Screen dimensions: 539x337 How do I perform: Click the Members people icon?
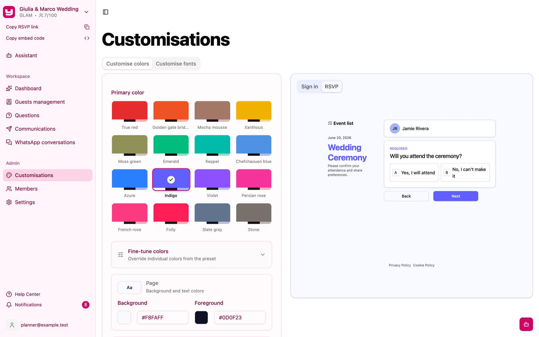pos(9,189)
